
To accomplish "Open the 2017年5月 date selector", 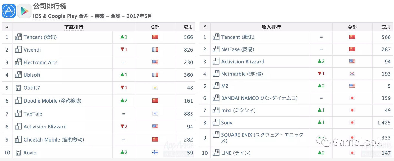I will click(139, 16).
